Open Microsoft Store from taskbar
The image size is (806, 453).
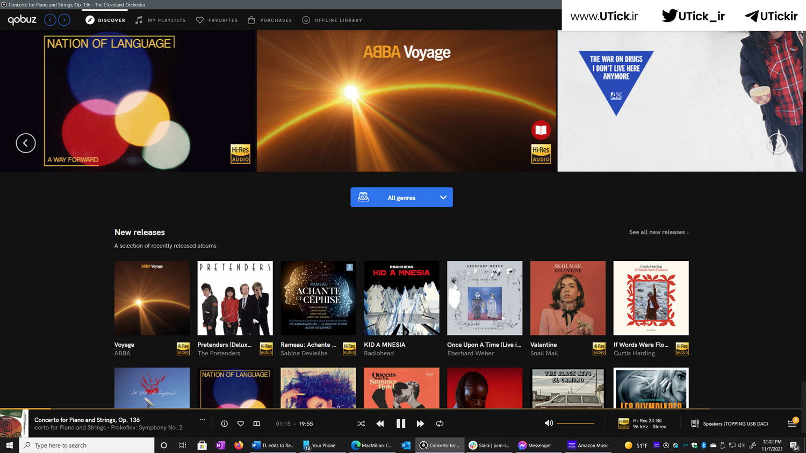click(202, 445)
